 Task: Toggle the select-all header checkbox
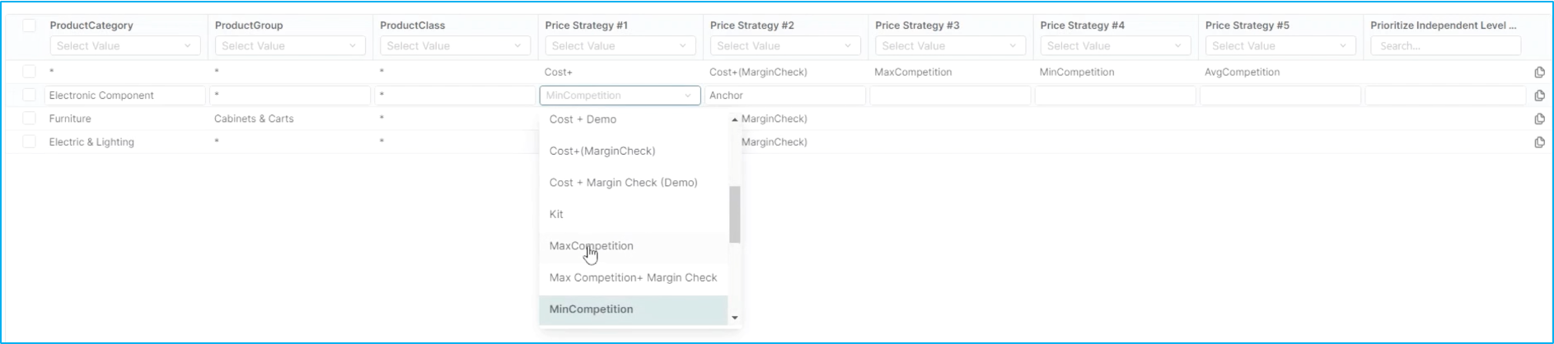pyautogui.click(x=29, y=26)
